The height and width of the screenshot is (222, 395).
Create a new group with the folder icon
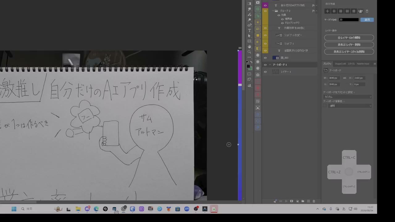click(303, 201)
